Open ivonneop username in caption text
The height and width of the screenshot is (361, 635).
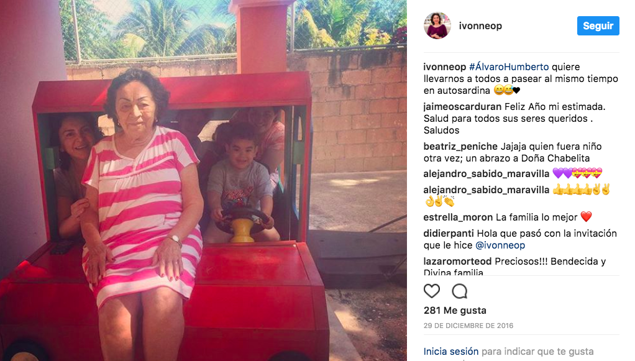(445, 67)
